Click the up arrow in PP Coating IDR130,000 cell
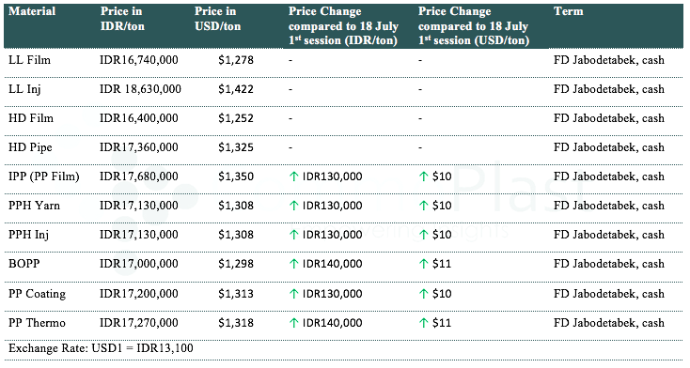Screen dimensions: 690x368 point(293,294)
